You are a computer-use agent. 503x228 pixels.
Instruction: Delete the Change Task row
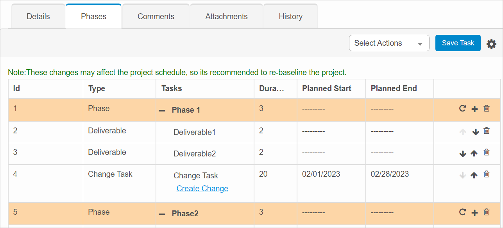pos(487,174)
